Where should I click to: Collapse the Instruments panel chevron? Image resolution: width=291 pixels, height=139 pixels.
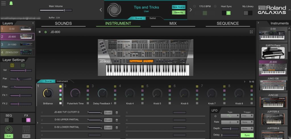tap(258, 23)
